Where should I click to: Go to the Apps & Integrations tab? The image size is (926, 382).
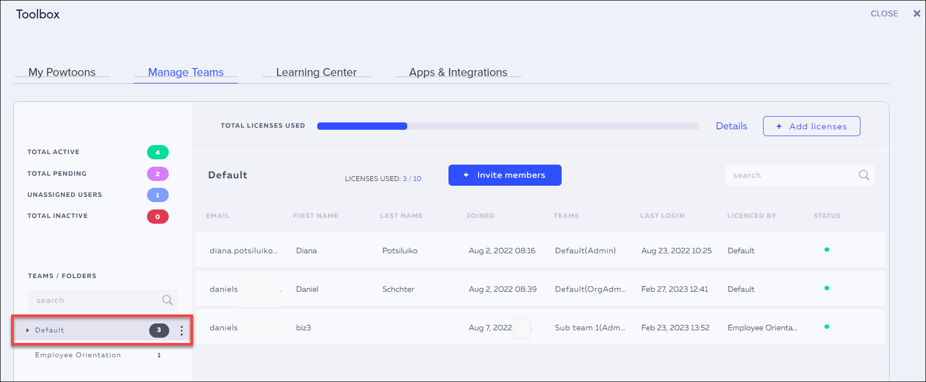point(458,72)
